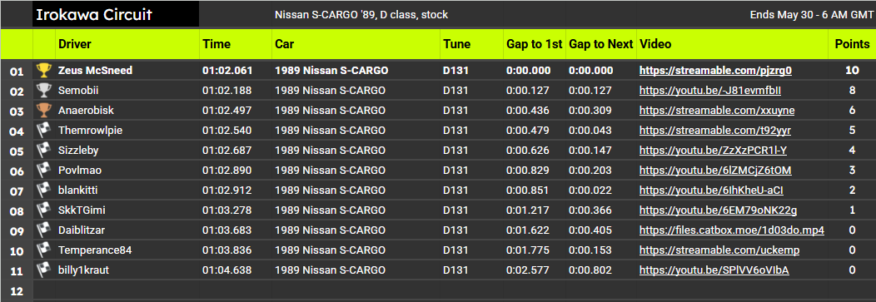Click the gold trophy icon for Zeus McSneed
This screenshot has height=302, width=876.
[x=43, y=71]
